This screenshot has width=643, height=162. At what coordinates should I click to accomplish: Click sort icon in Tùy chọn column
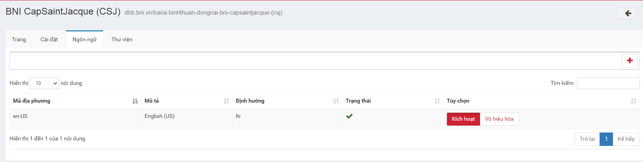coord(634,101)
